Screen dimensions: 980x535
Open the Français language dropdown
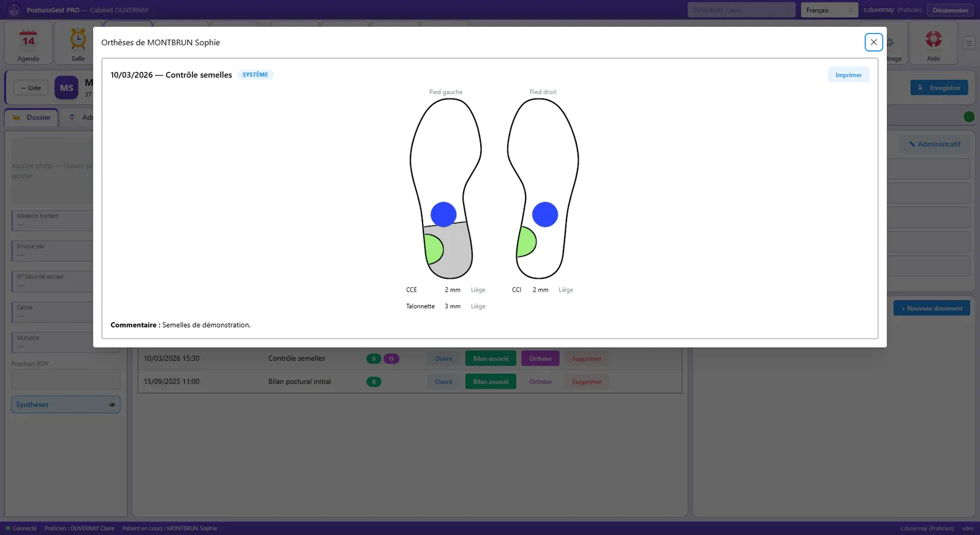point(829,10)
